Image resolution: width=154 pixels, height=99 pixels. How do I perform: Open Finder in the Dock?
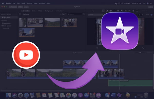[x=8, y=95]
